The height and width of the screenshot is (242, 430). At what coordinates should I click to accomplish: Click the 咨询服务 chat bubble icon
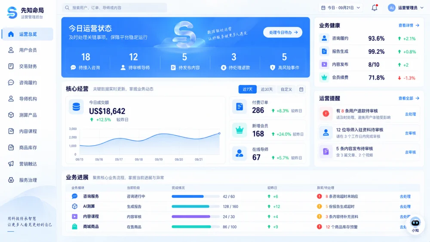[x=74, y=196]
